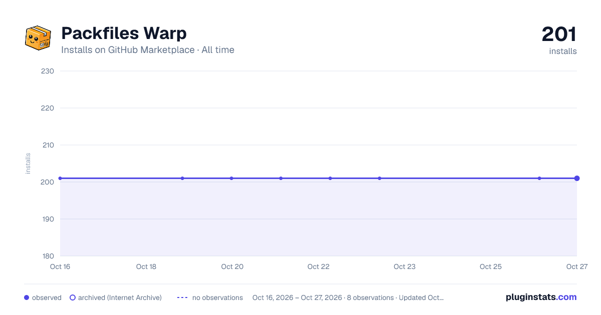Click the 'Installs on GitHub Marketplace · All time' subtitle

coord(148,50)
